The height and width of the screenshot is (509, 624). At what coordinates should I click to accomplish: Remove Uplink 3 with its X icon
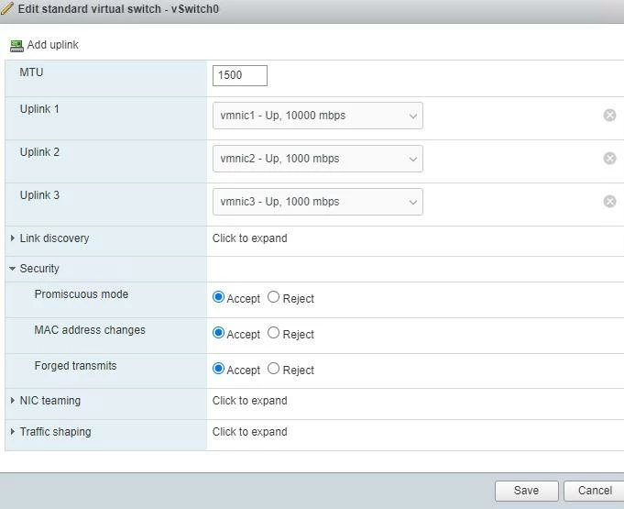pos(609,201)
